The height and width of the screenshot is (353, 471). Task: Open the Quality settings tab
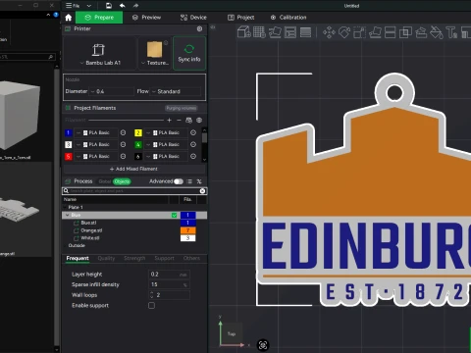(106, 259)
